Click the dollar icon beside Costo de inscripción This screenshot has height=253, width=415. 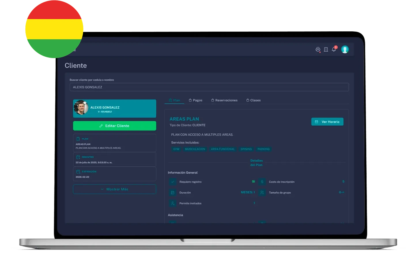click(x=262, y=182)
